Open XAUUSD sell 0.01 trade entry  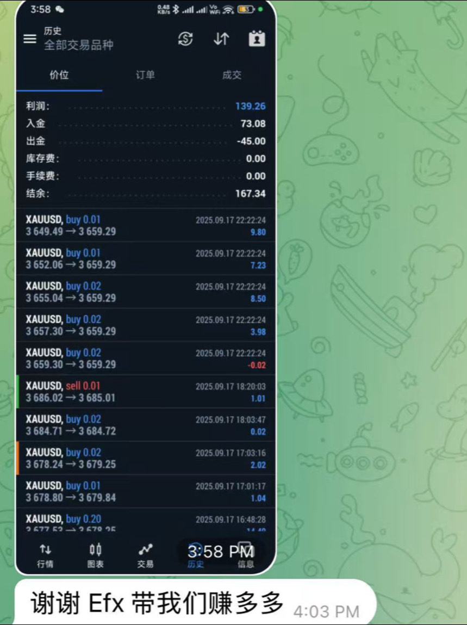146,392
